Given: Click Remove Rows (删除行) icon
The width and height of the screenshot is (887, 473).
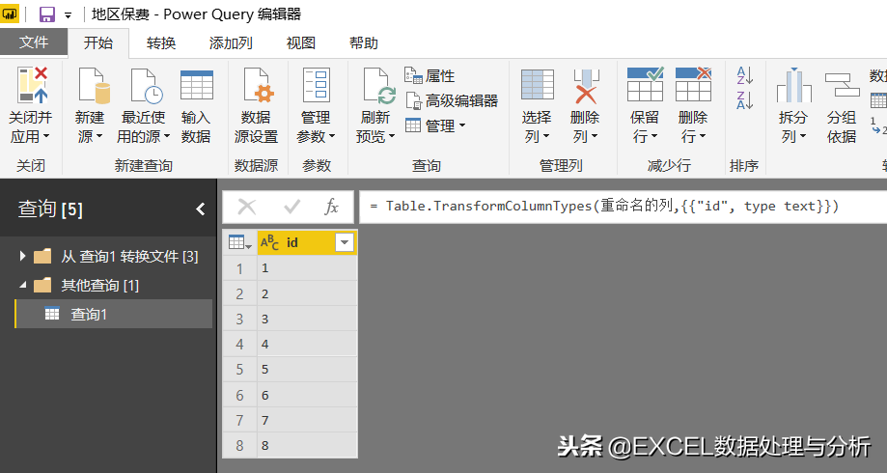Looking at the screenshot, I should [x=693, y=84].
